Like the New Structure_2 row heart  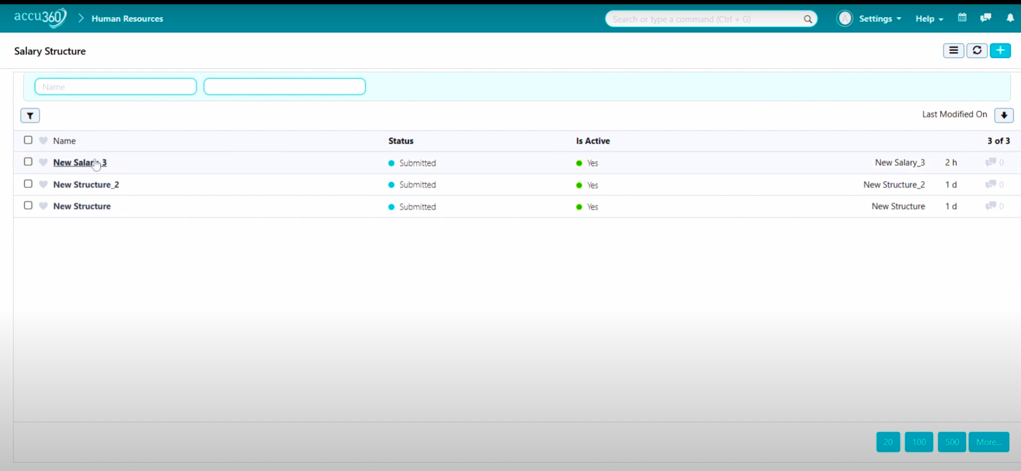coord(43,184)
